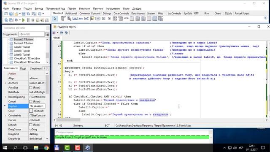
Task: Select Label8: TLabel in component tree
Action: click(22, 51)
